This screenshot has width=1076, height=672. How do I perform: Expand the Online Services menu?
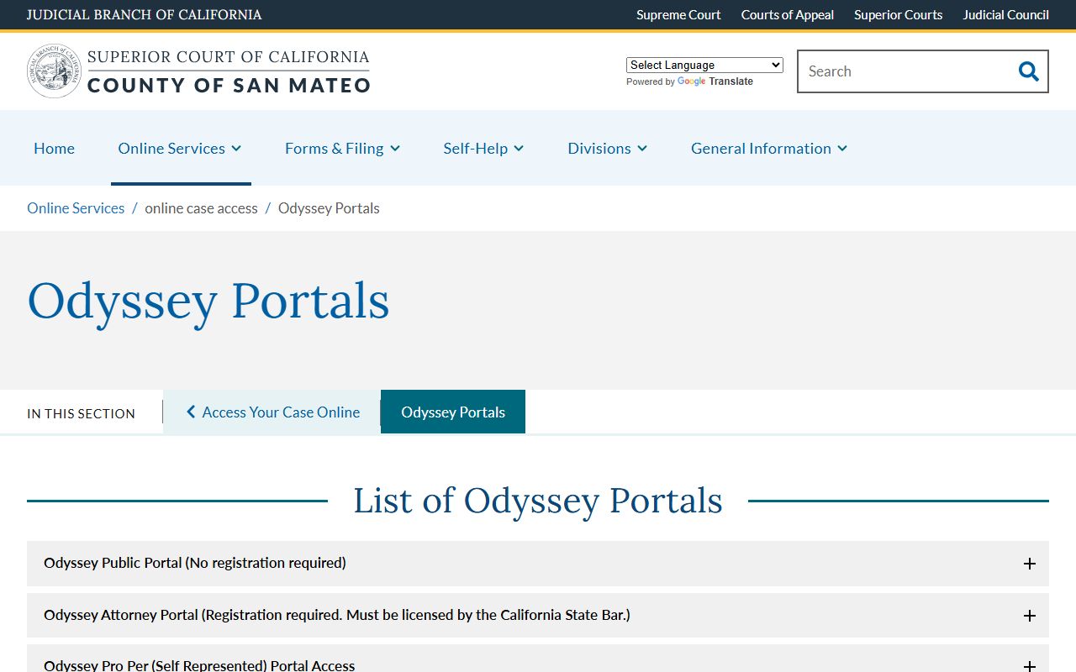coord(180,149)
